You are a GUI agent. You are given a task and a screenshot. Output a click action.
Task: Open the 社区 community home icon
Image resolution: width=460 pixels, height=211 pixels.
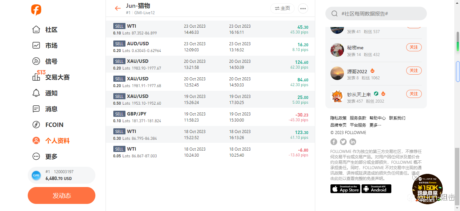36,30
